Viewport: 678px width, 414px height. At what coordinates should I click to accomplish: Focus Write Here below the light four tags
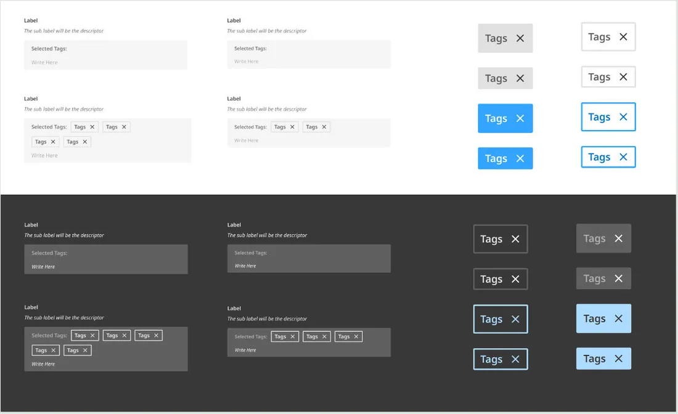tap(44, 156)
